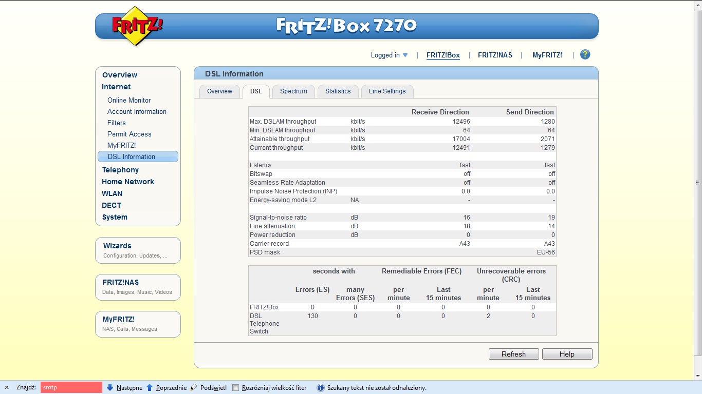The image size is (702, 394).
Task: Click Current throughput receive value 12491
Action: tap(461, 148)
